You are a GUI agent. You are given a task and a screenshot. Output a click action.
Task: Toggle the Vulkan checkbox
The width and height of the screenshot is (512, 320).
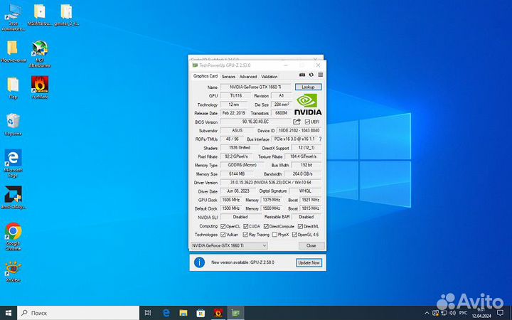point(223,235)
